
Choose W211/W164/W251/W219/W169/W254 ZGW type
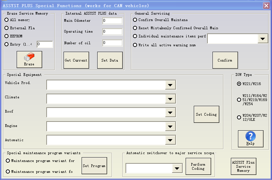pos(239,100)
